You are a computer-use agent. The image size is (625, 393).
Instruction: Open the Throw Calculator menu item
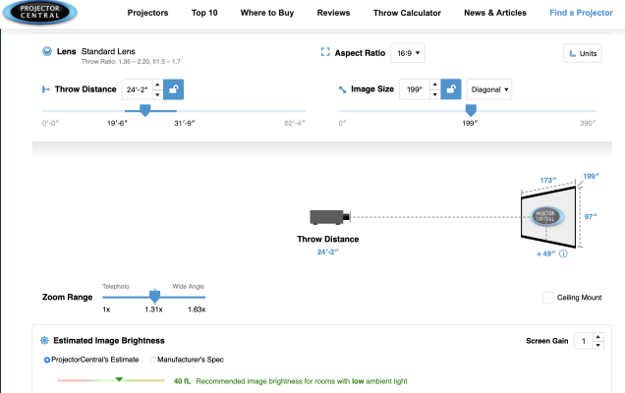407,13
